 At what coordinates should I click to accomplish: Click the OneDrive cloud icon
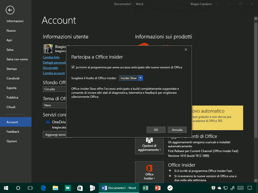(48, 122)
